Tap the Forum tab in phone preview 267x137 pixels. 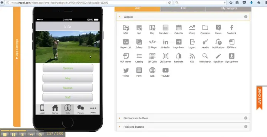pos(80,110)
